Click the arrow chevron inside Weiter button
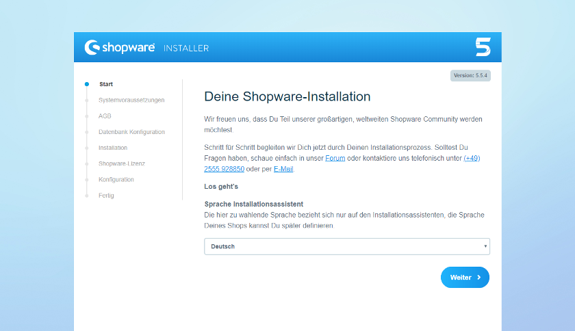This screenshot has width=575, height=331. [x=479, y=278]
